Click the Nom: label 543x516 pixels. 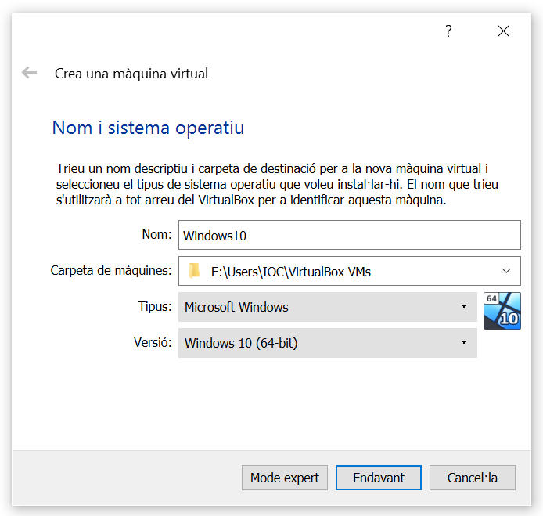pyautogui.click(x=156, y=234)
